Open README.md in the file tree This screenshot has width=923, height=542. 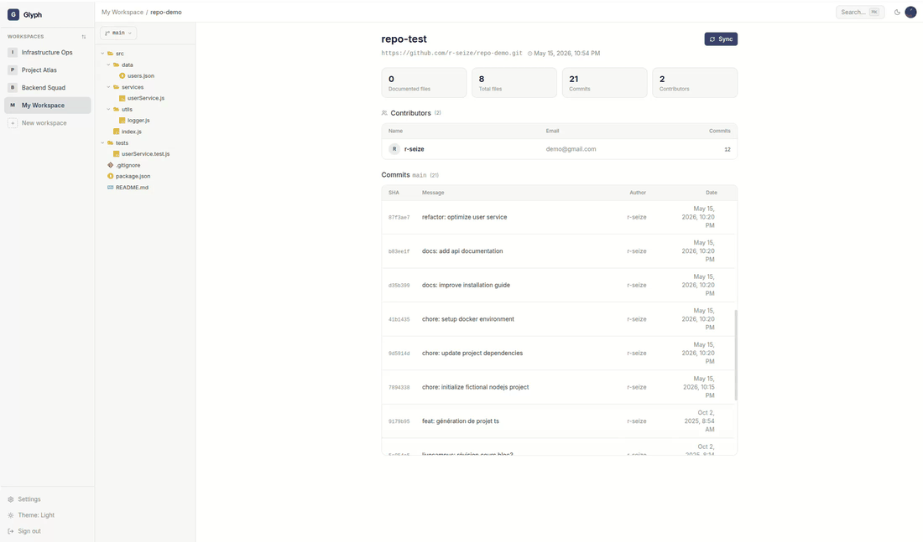pyautogui.click(x=132, y=188)
